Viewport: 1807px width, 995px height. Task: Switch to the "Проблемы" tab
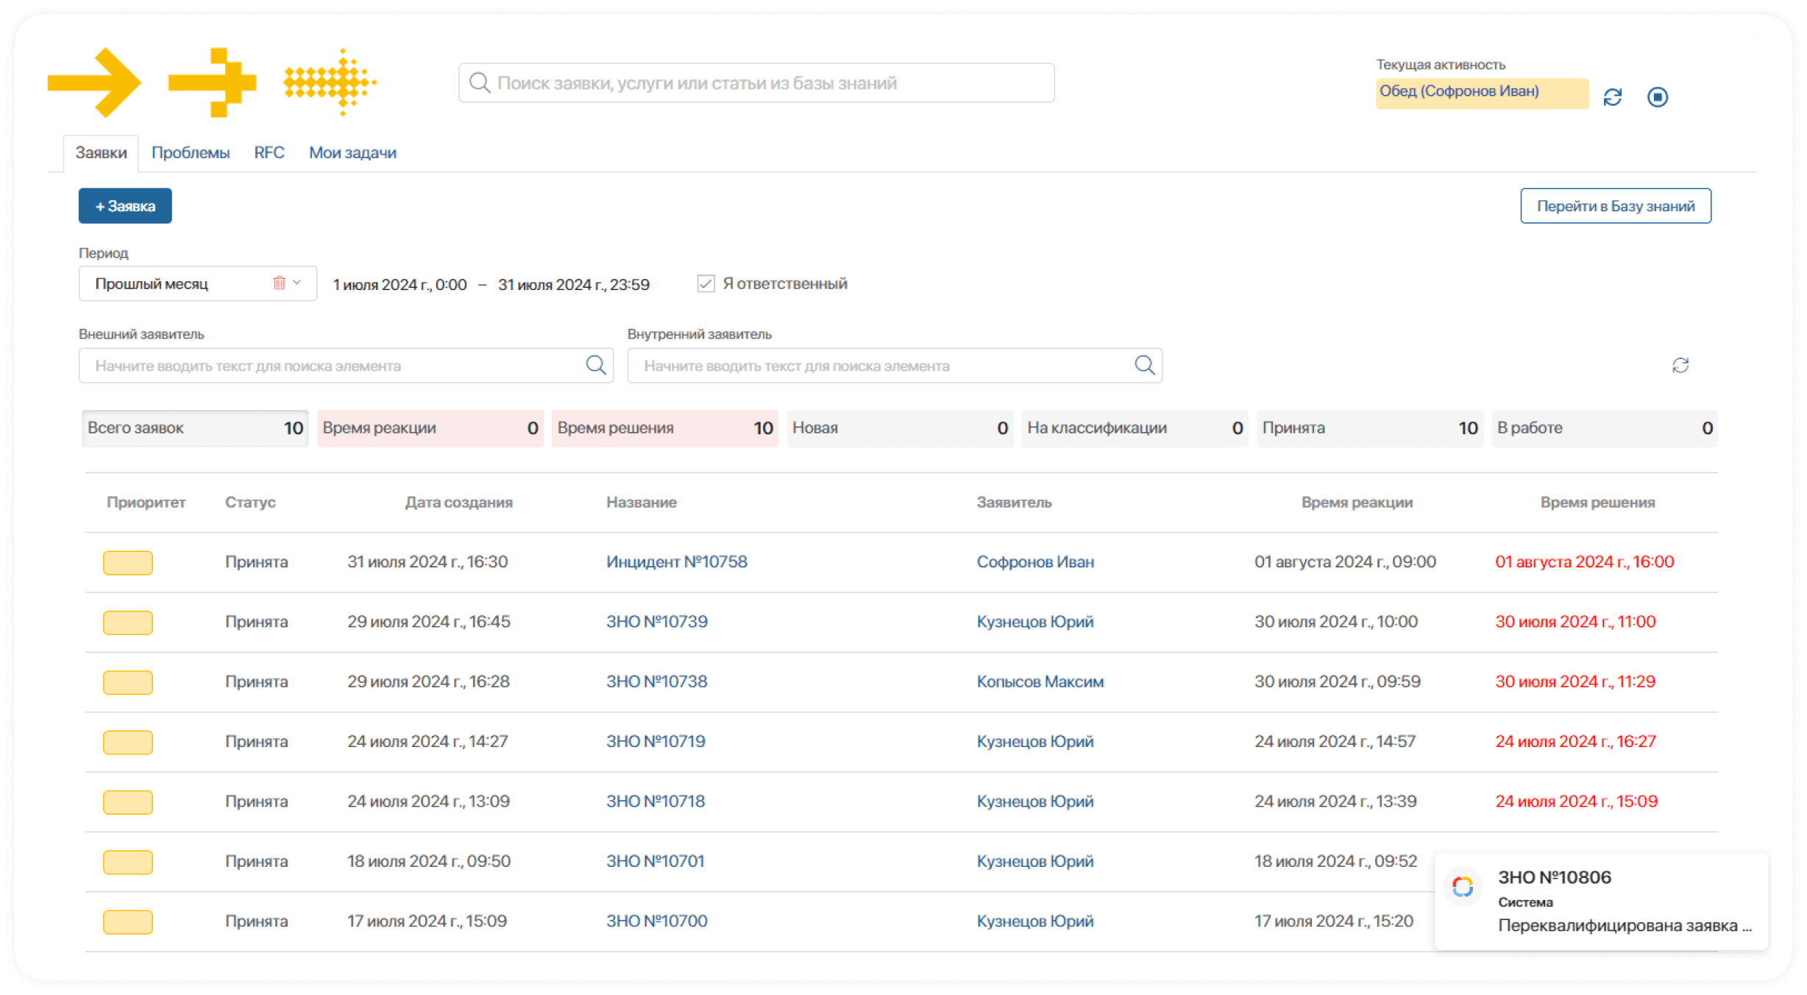click(x=191, y=153)
